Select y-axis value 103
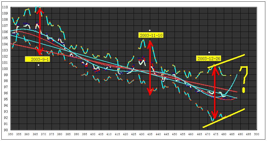The image size is (267, 141). (5, 50)
